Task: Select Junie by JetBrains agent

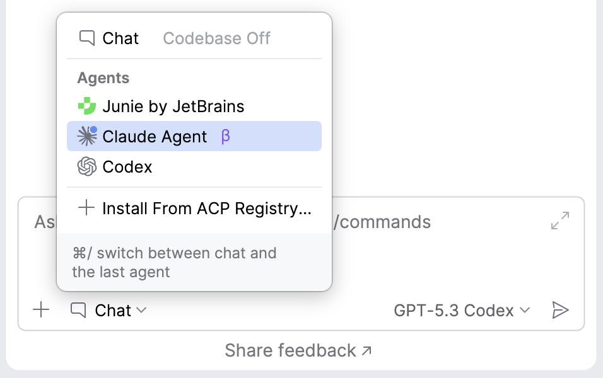Action: 173,106
